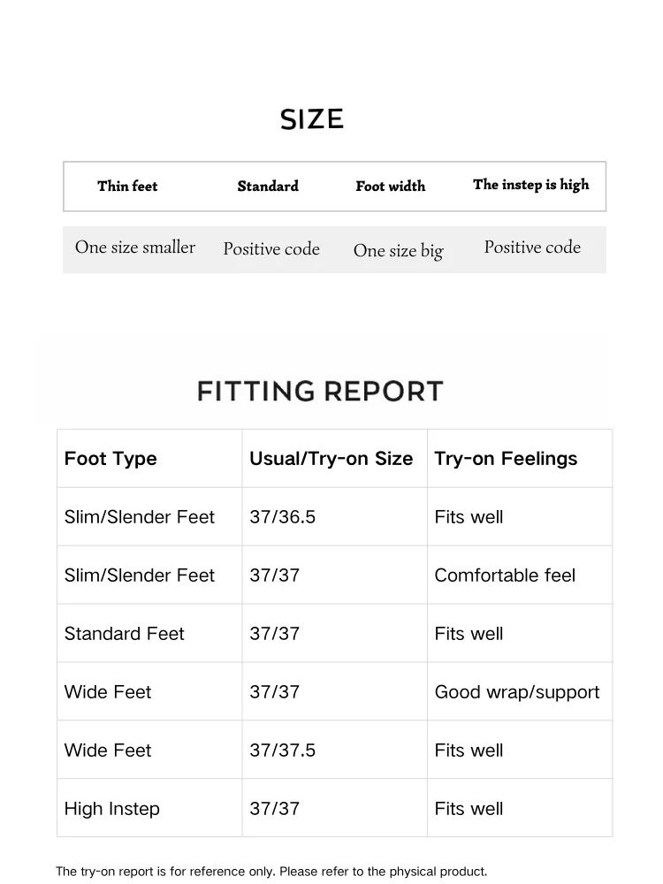This screenshot has height=884, width=663.
Task: Select 'Positive code' under Standard
Action: (271, 249)
